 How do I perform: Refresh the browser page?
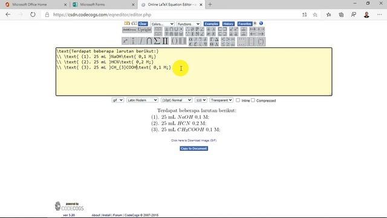click(x=33, y=15)
